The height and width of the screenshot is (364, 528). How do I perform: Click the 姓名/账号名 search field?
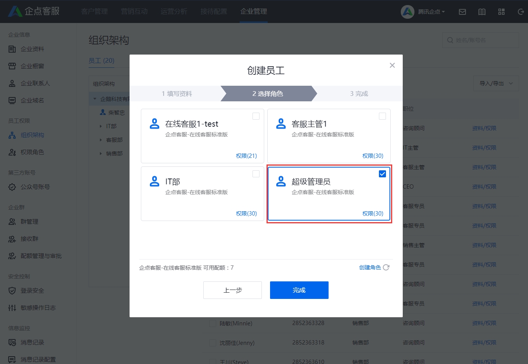pos(480,40)
